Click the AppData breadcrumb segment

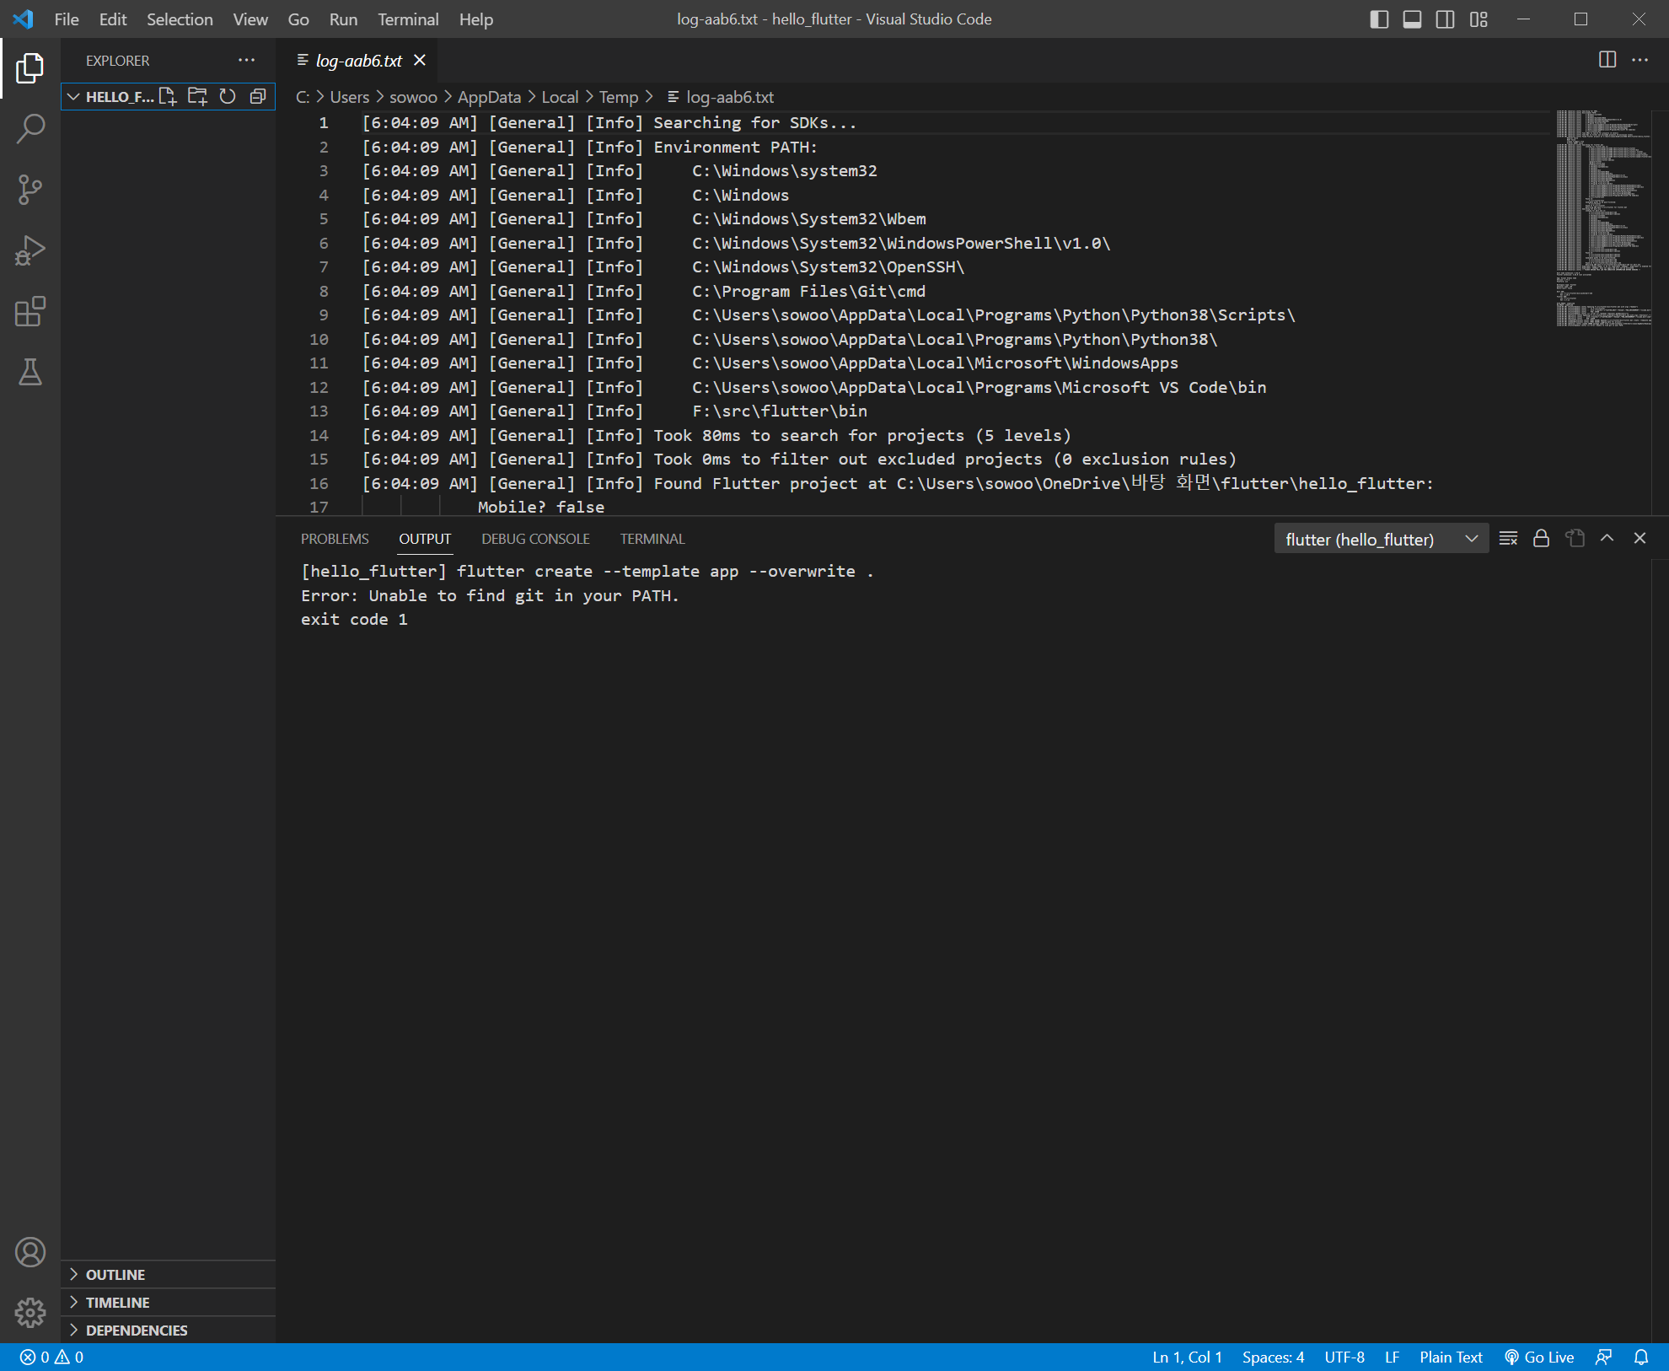point(489,97)
